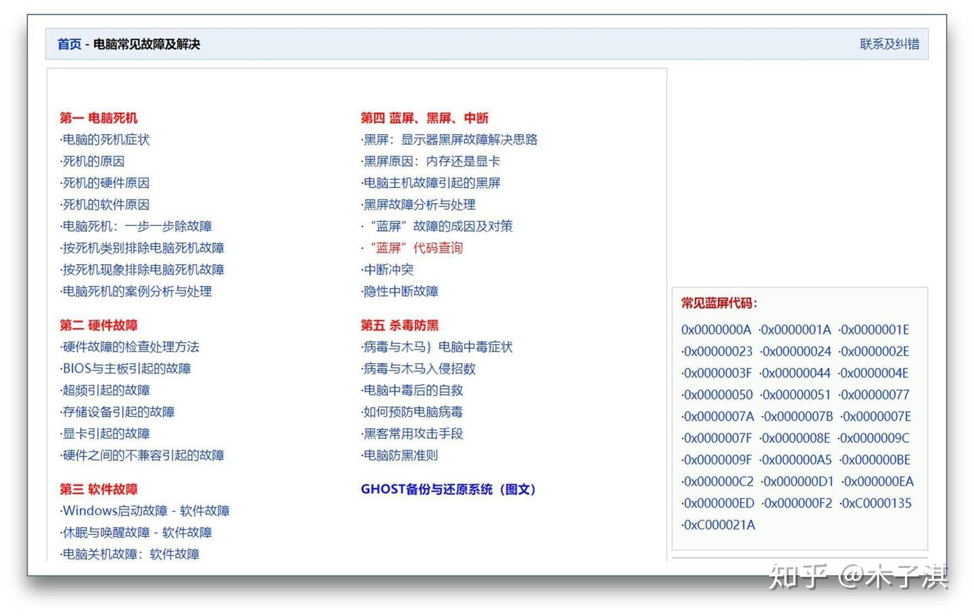Open the 联系及纠错 link
Image resolution: width=974 pixels, height=616 pixels.
pos(889,44)
